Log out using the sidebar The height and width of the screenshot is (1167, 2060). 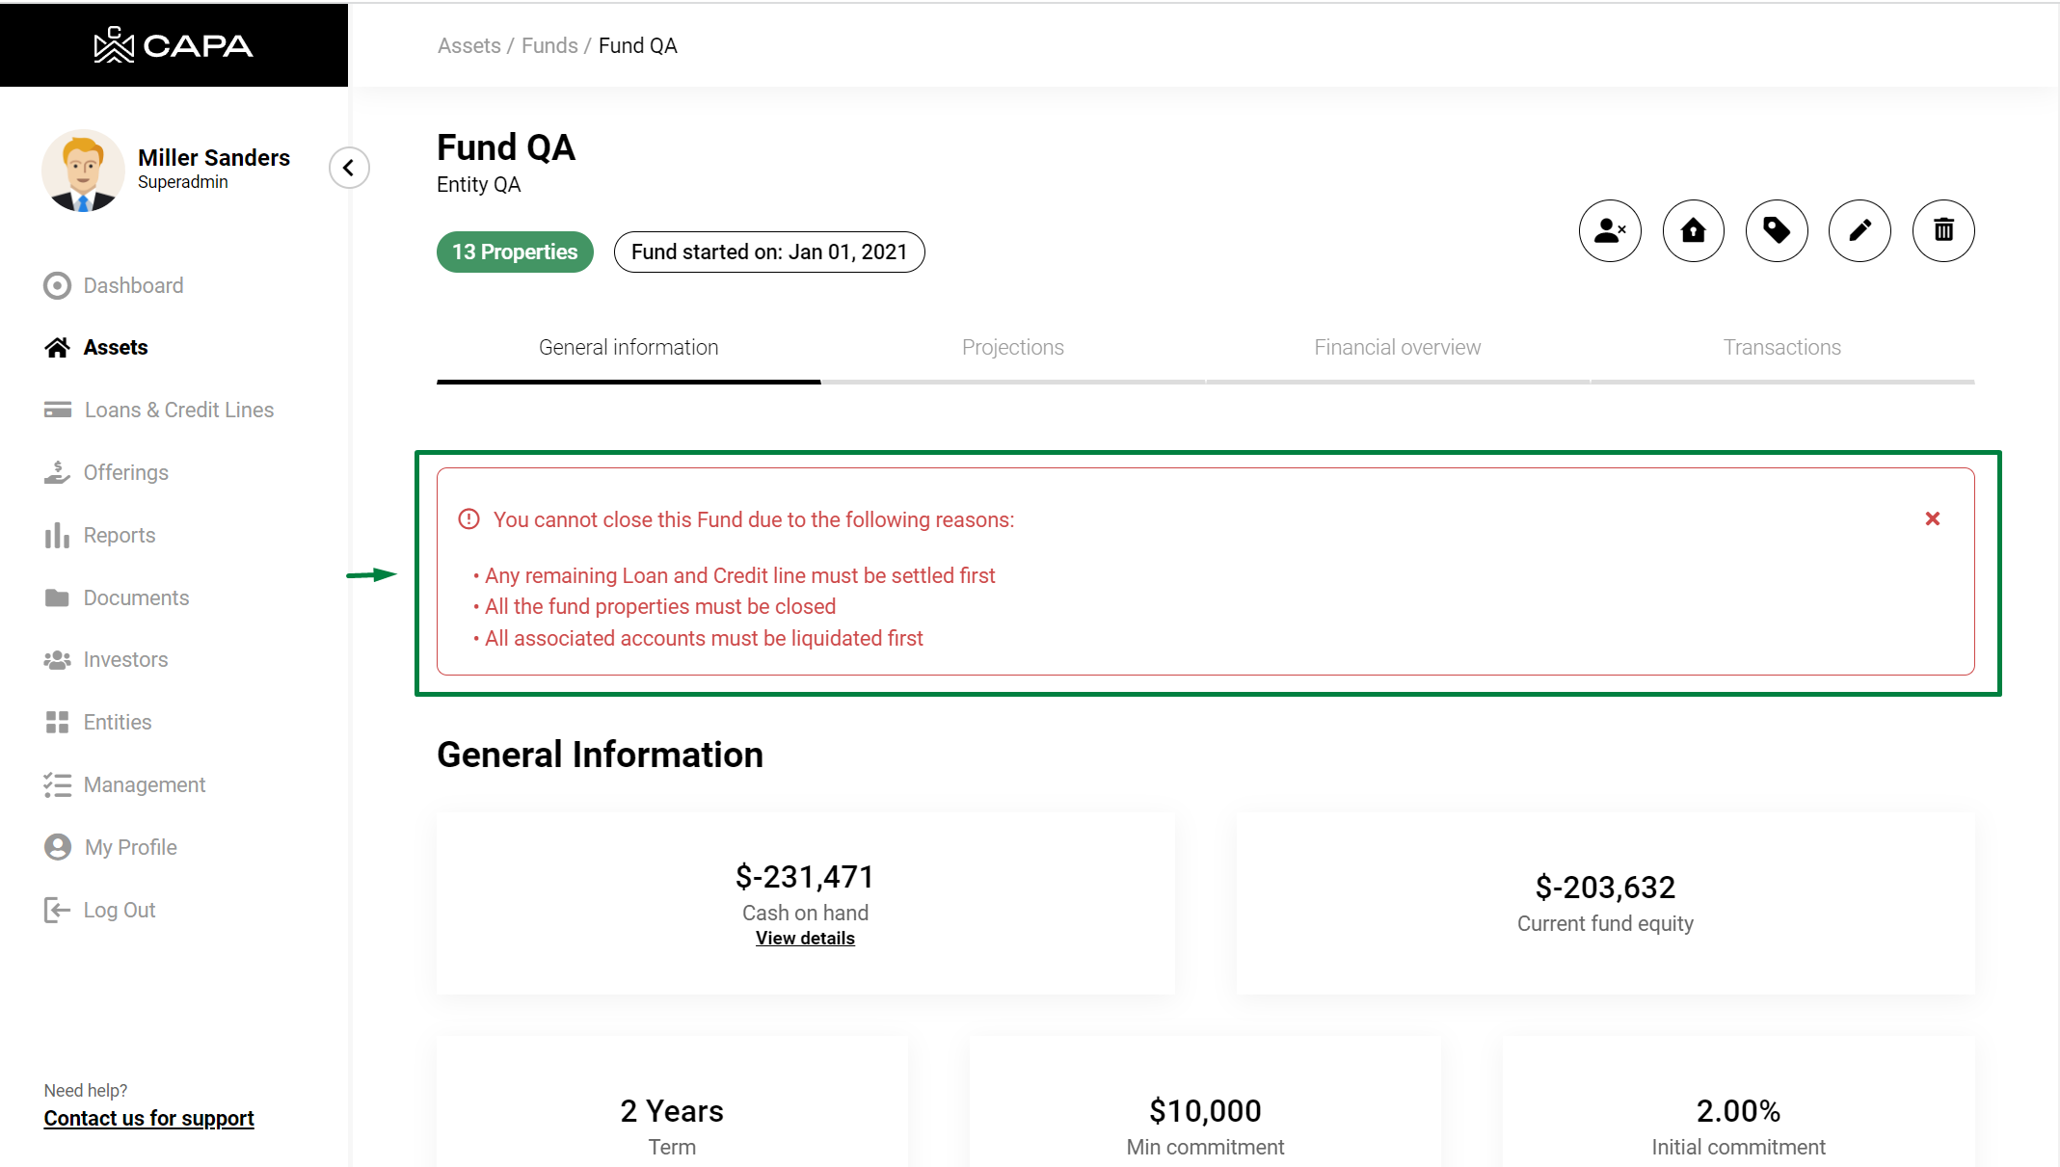coord(119,911)
